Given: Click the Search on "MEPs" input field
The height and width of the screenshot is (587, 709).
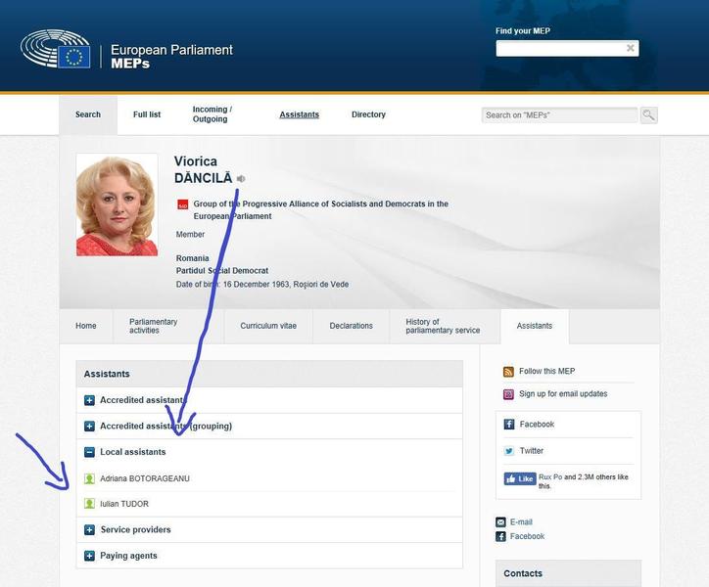Looking at the screenshot, I should click(x=559, y=115).
